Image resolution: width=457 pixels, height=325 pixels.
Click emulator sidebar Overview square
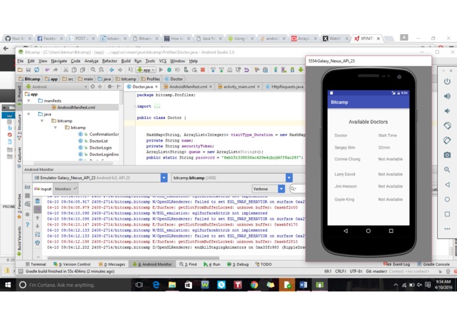(447, 214)
